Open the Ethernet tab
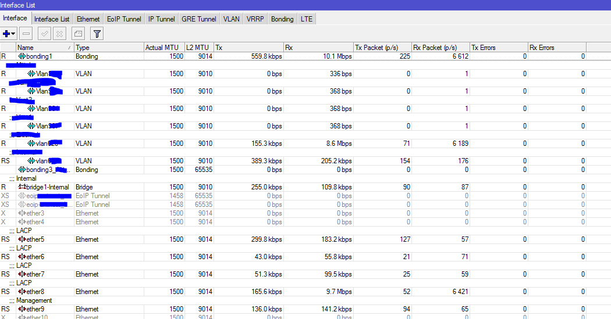The image size is (611, 319). (x=88, y=19)
